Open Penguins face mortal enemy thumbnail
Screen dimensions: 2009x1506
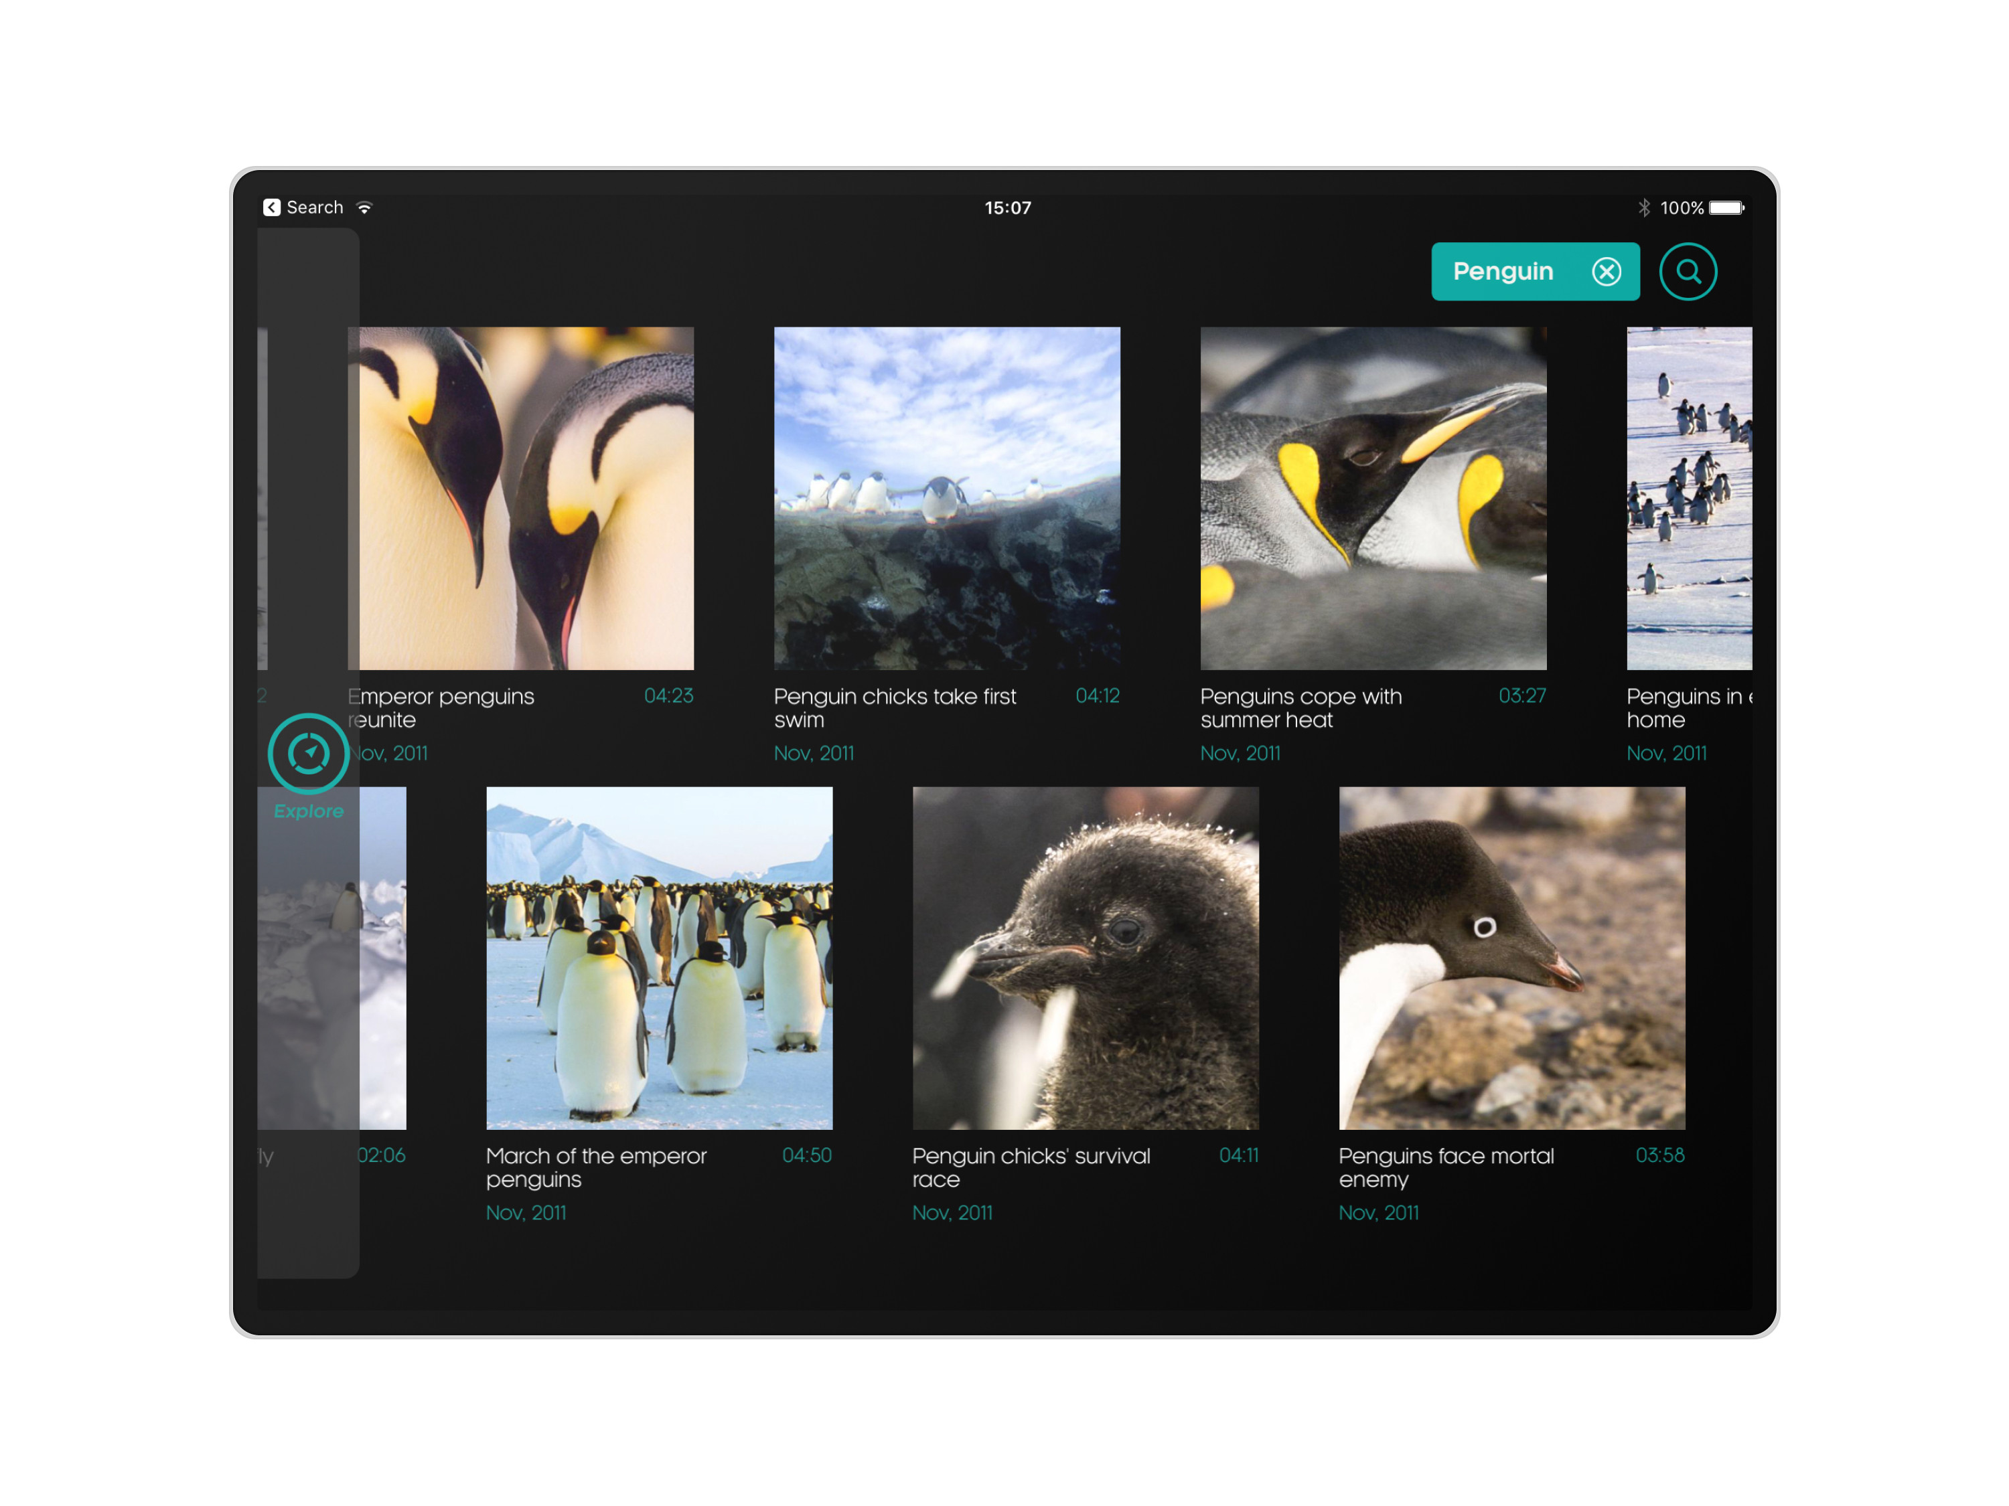pos(1511,958)
